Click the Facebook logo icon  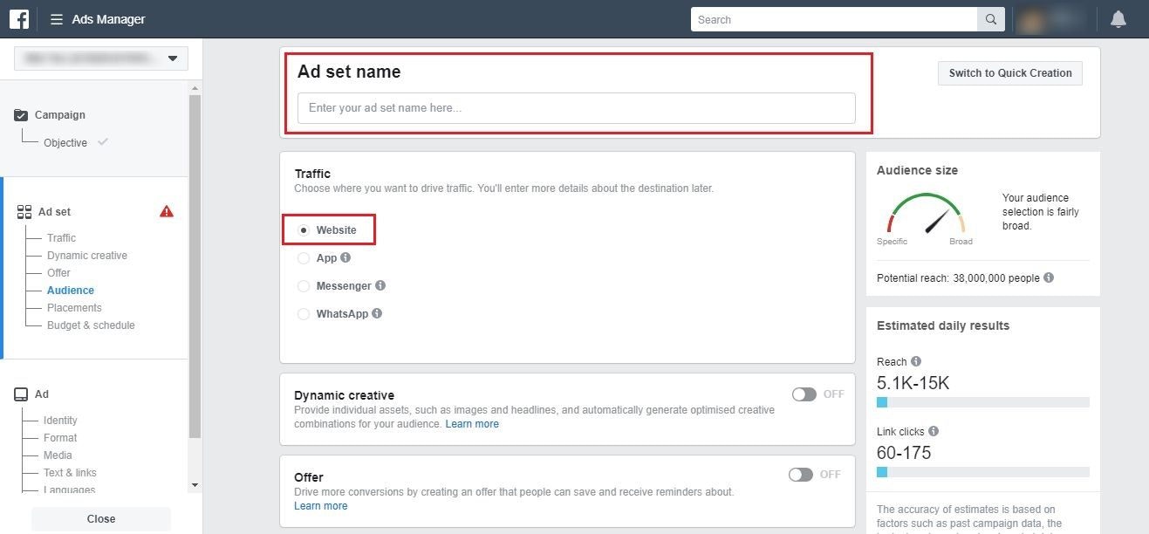coord(19,19)
